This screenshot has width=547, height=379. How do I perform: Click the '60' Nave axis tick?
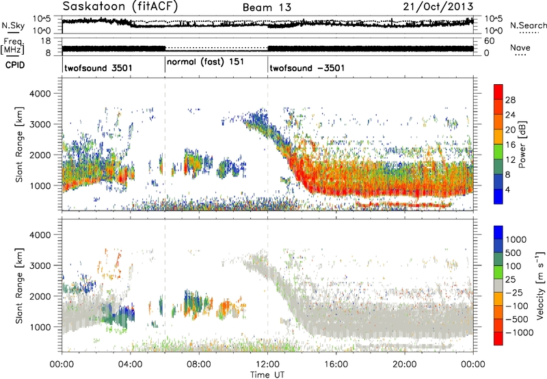490,41
